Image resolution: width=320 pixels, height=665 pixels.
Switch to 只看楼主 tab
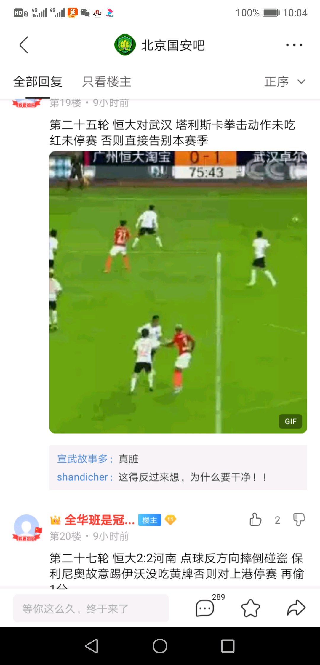(x=107, y=81)
